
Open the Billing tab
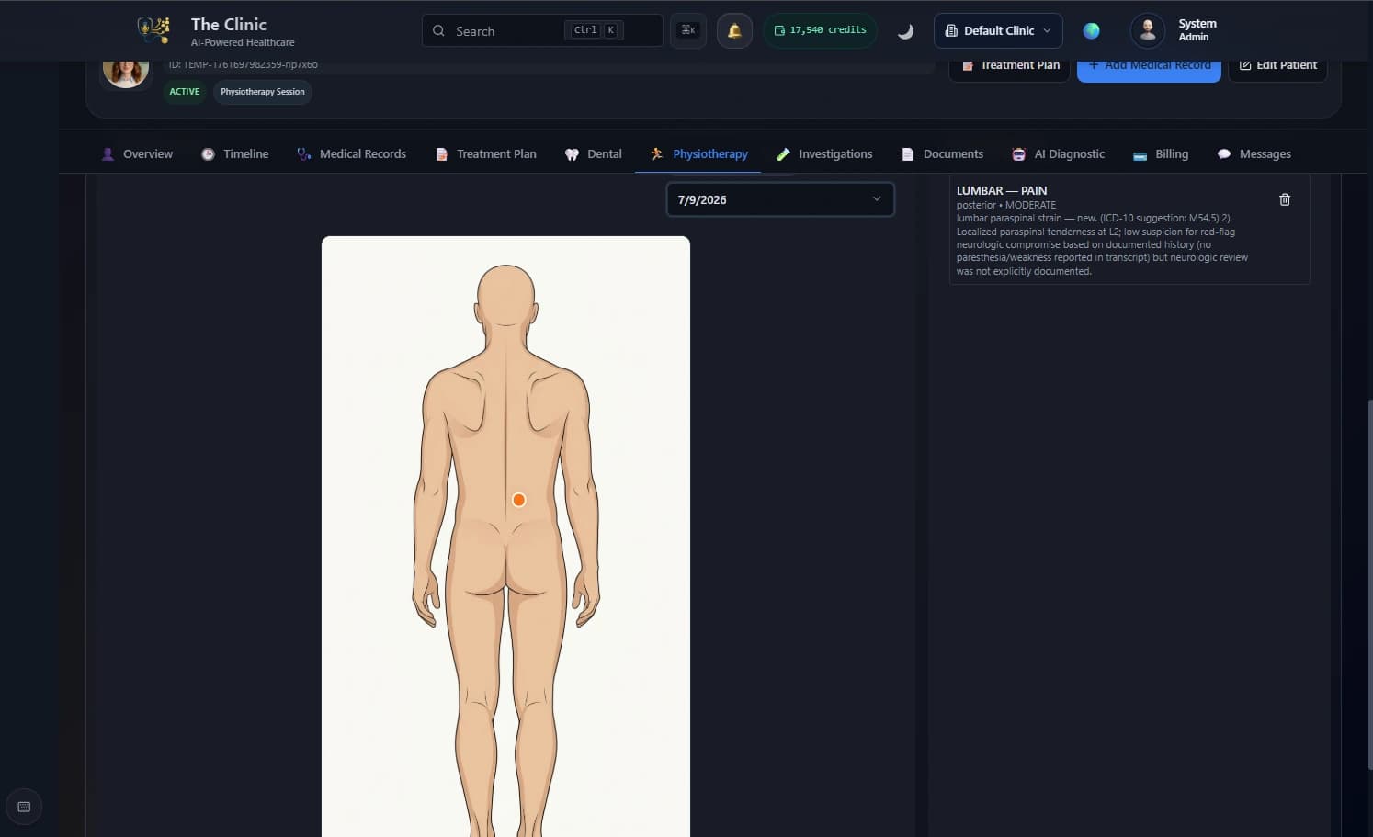(1161, 153)
